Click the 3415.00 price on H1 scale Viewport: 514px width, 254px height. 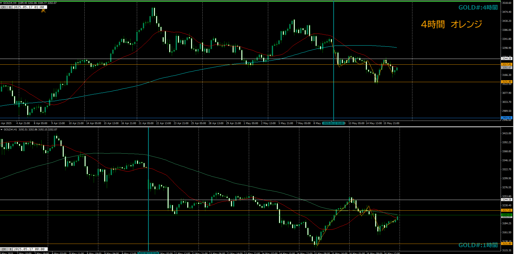click(x=507, y=133)
